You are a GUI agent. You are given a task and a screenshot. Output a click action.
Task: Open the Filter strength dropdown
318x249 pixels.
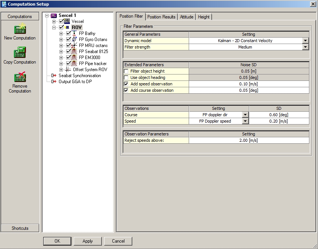coord(305,47)
